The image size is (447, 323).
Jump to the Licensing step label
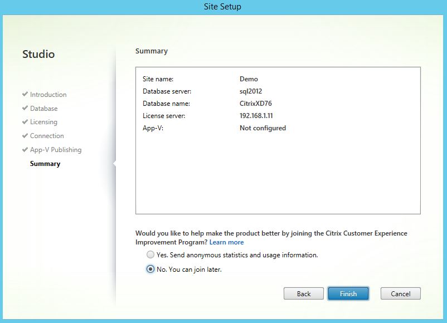pos(43,122)
